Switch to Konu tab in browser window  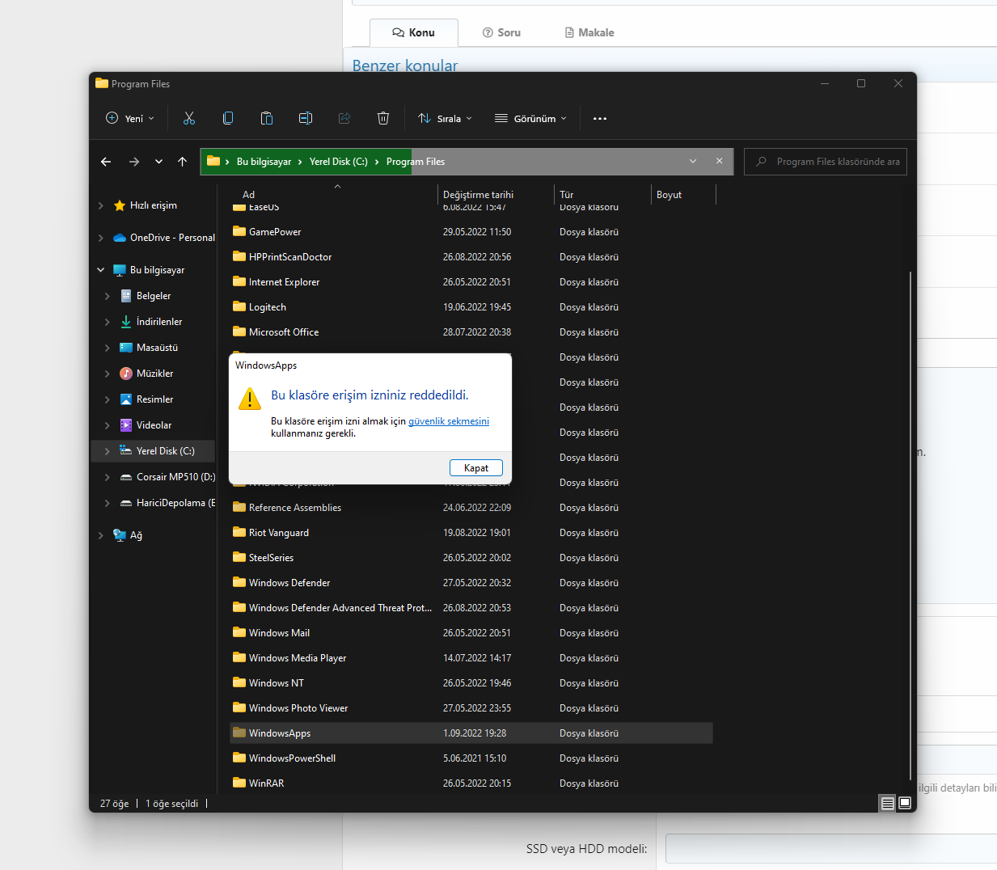pos(414,32)
